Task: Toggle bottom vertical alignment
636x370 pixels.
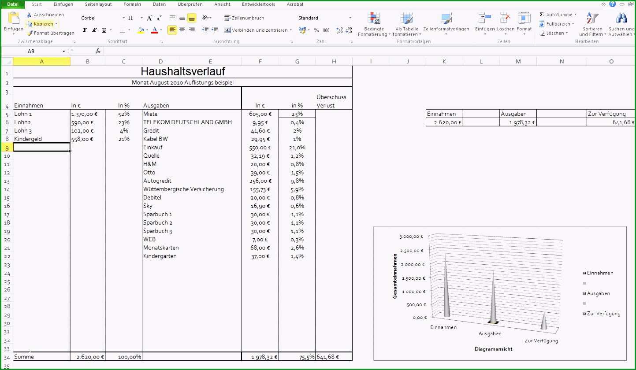Action: click(x=192, y=18)
